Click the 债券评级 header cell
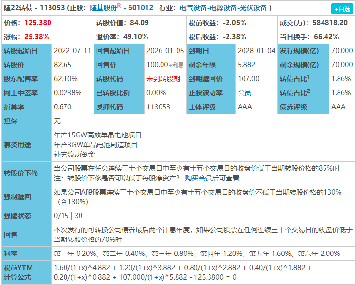This screenshot has width=356, height=285. [303, 107]
